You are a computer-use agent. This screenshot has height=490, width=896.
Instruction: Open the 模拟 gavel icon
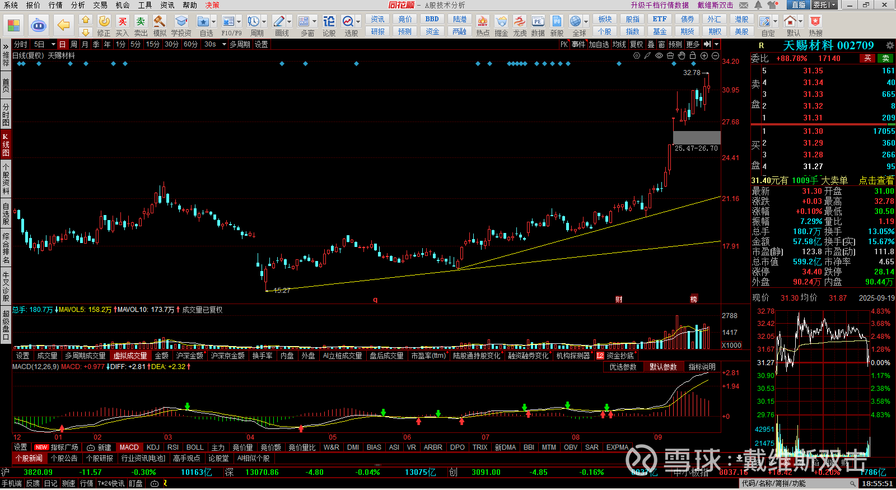pos(160,21)
